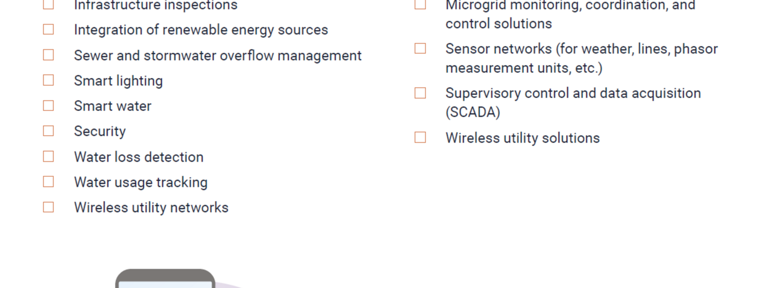Enable Sewer and stormwater overflow management checkbox
Screen dimensions: 769x288
click(48, 55)
